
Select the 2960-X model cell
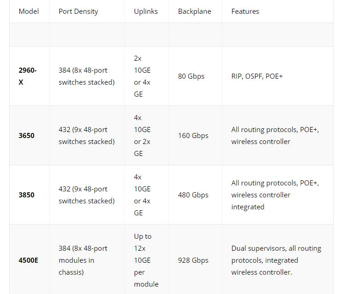[x=28, y=76]
